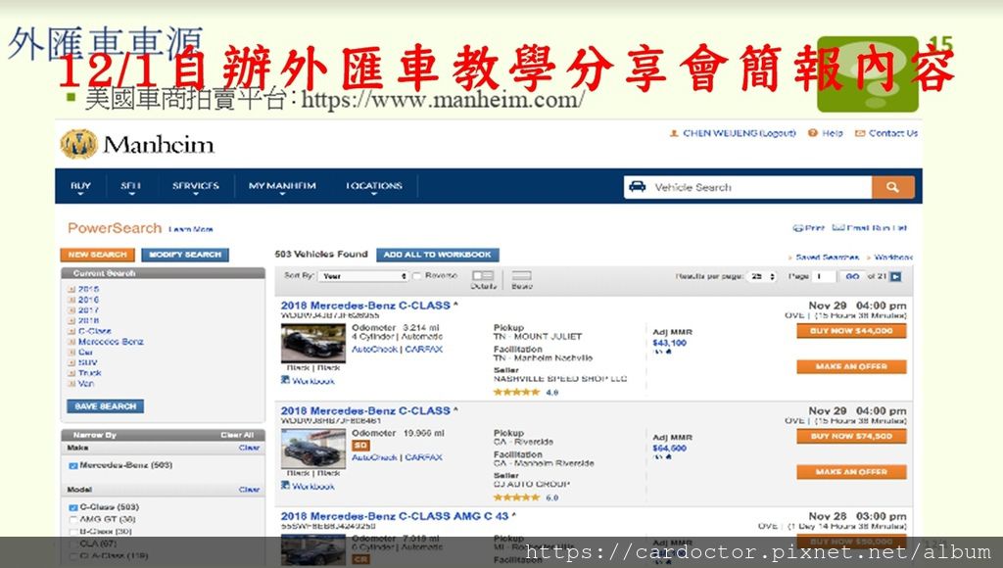Switch to Basic view layout icon

coord(521,276)
